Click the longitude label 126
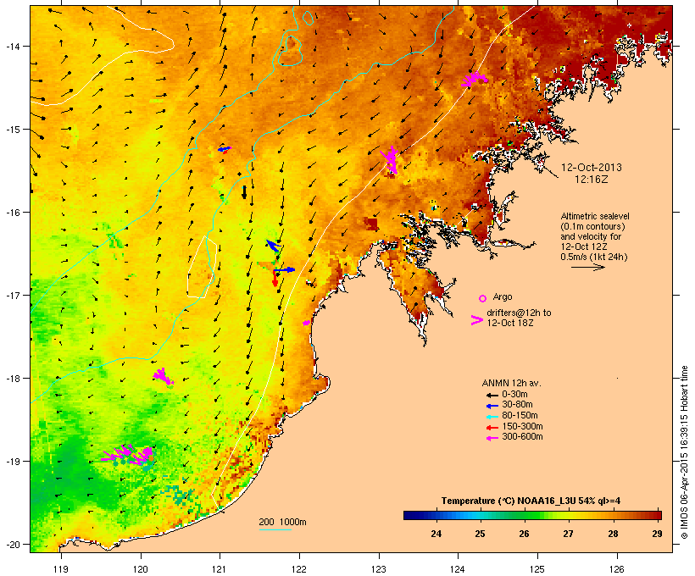 (616, 569)
